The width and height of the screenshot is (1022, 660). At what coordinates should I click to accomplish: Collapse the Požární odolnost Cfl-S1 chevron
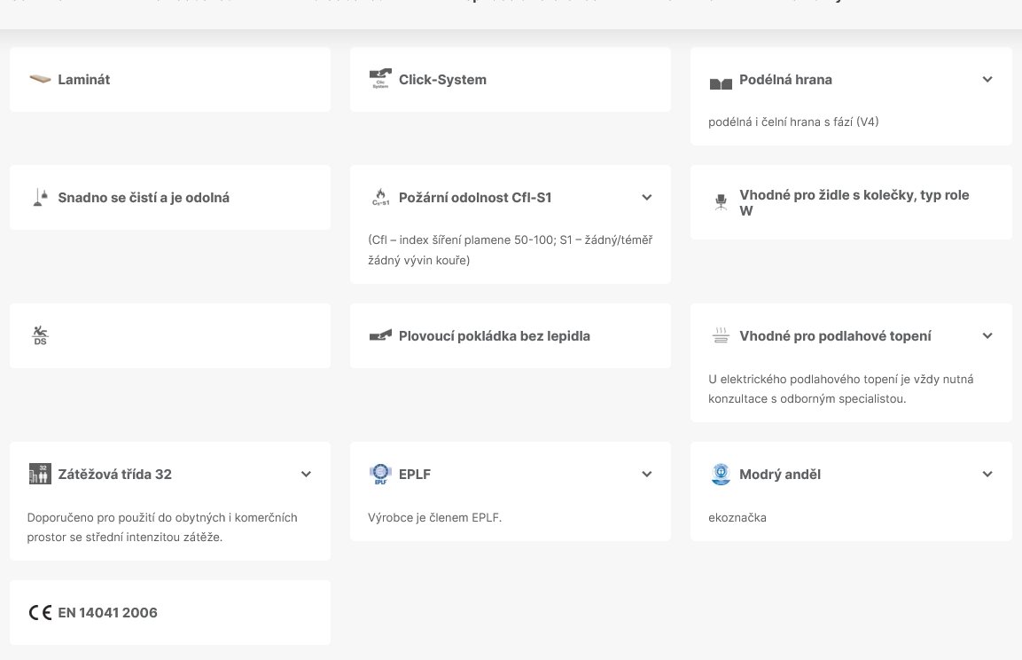pos(647,198)
